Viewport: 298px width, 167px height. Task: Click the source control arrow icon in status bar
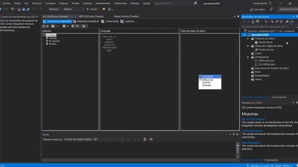point(248,166)
